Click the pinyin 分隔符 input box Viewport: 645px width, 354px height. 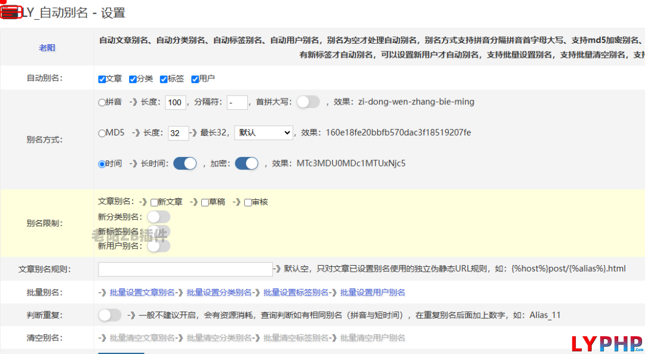[x=237, y=103]
